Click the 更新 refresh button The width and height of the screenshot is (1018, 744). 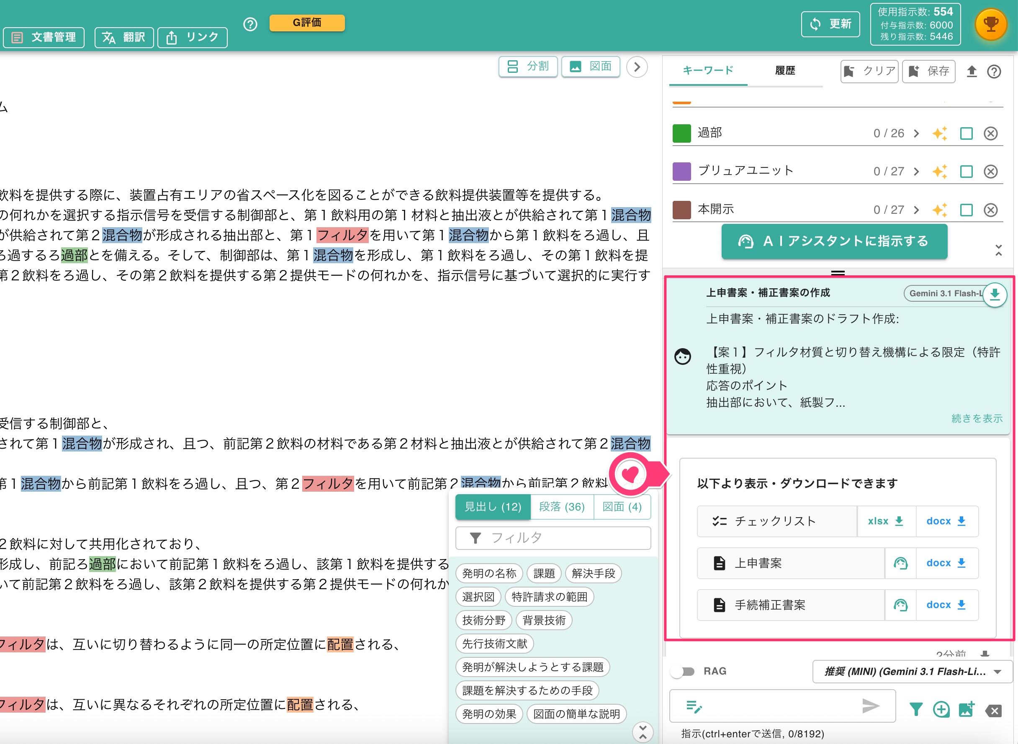(x=830, y=24)
